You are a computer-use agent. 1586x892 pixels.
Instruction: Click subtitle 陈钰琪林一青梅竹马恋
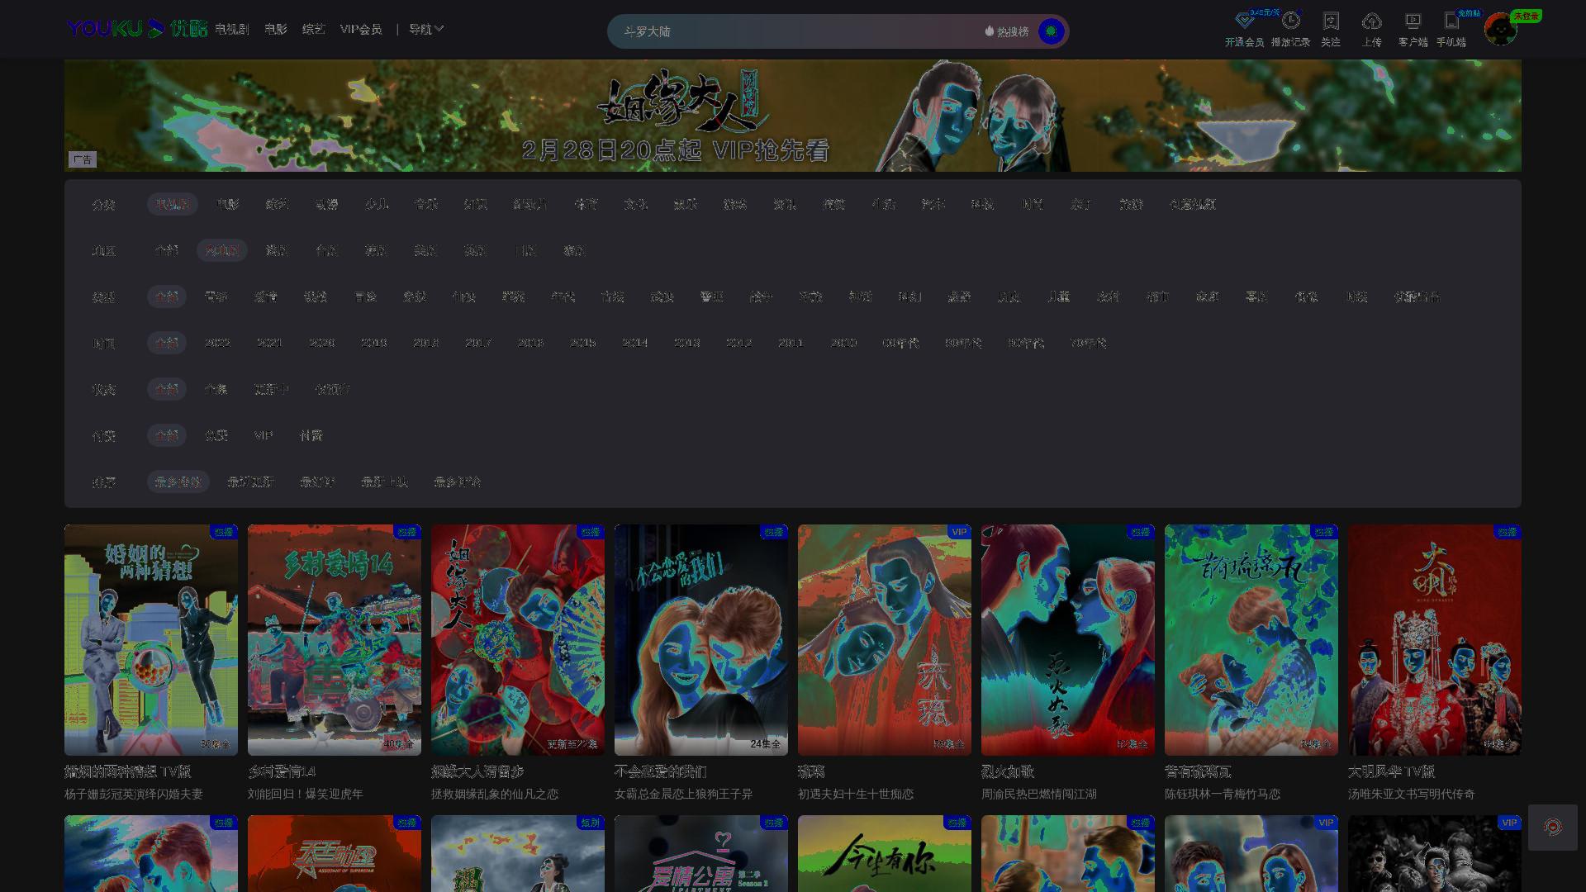(x=1223, y=794)
